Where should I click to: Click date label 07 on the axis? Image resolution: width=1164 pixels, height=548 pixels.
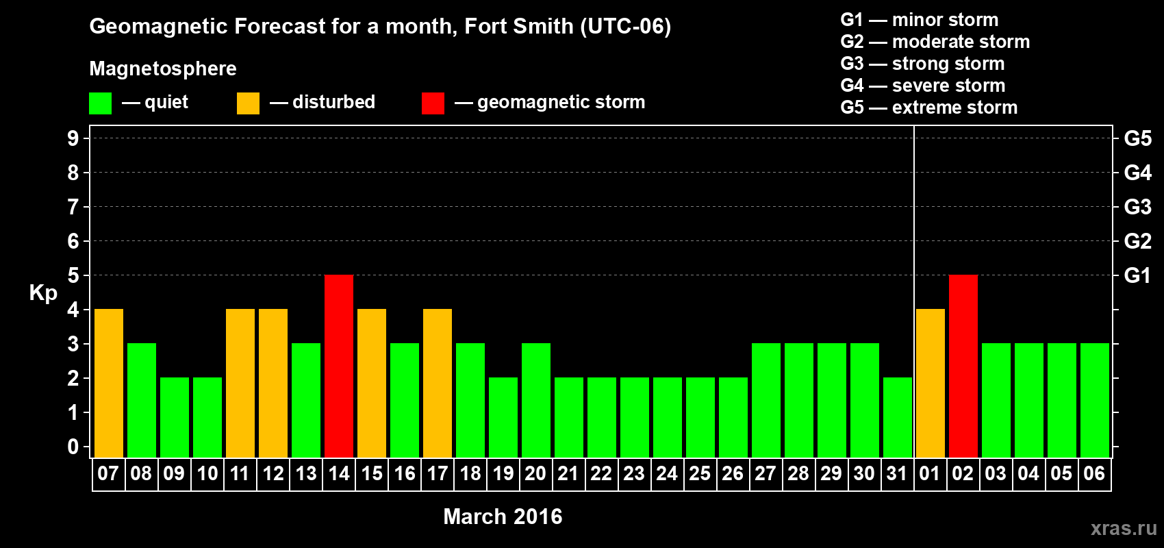pyautogui.click(x=108, y=473)
